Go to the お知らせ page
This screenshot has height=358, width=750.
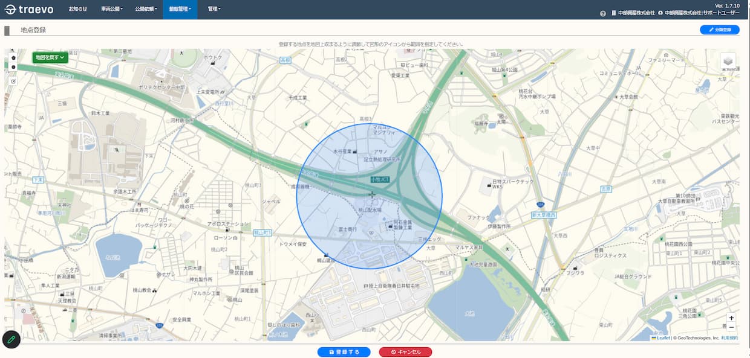point(77,9)
